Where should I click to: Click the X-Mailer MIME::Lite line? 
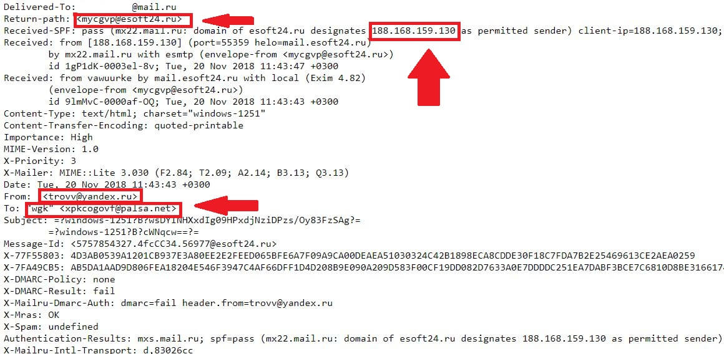pos(177,173)
